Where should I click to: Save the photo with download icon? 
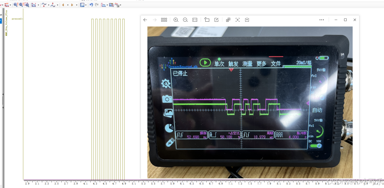tap(247, 20)
